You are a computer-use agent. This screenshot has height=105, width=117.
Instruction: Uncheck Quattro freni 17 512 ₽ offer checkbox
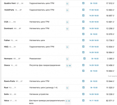click(x=83, y=3)
